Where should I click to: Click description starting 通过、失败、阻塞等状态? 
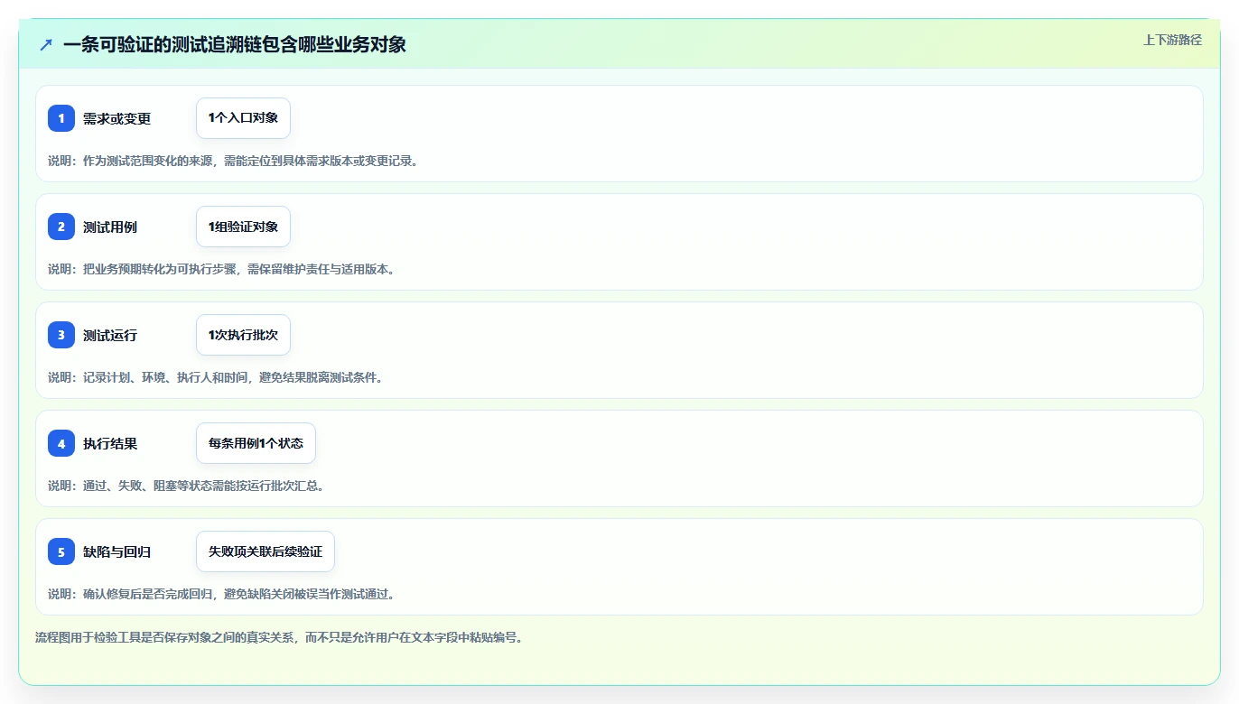click(186, 486)
